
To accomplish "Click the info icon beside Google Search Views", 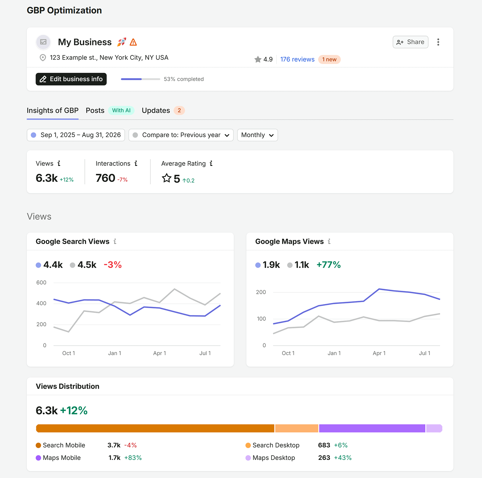I will pos(115,241).
